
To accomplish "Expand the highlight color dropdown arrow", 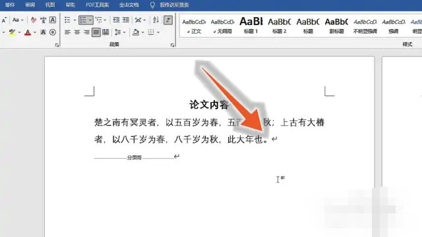I will [x=19, y=32].
